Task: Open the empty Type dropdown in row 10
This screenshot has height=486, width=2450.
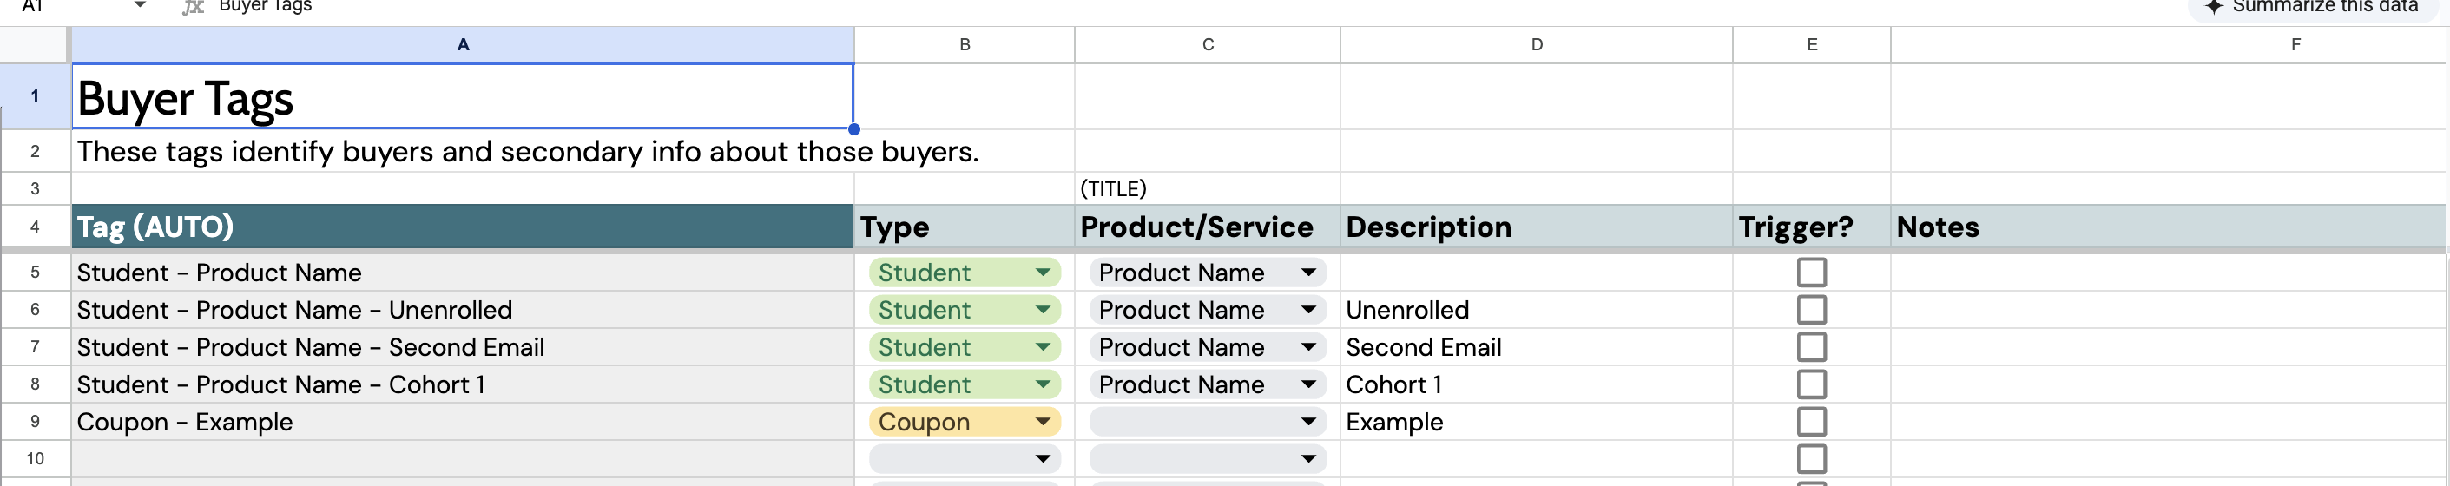Action: (x=965, y=458)
